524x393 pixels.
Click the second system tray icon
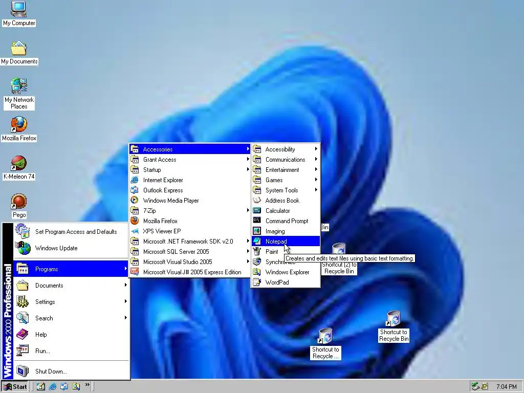(x=484, y=387)
